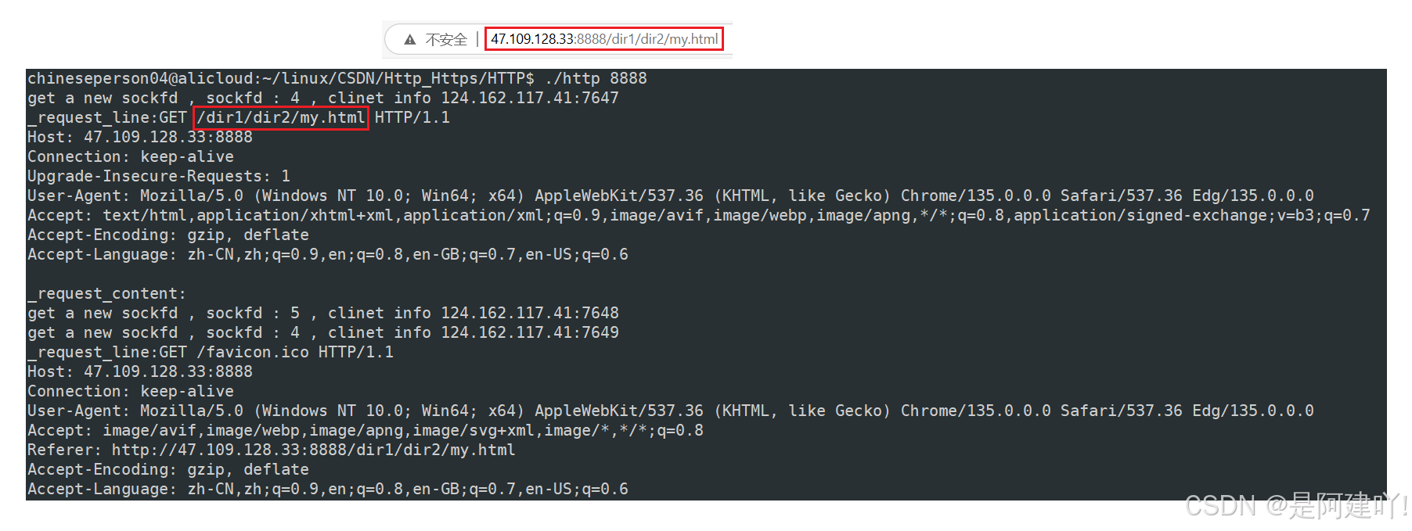The image size is (1412, 531).
Task: Click the red-boxed /dir1/dir2/my.html path in terminal
Action: 280,117
